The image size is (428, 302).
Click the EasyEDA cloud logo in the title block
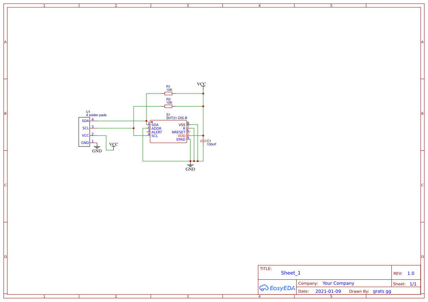click(x=277, y=288)
